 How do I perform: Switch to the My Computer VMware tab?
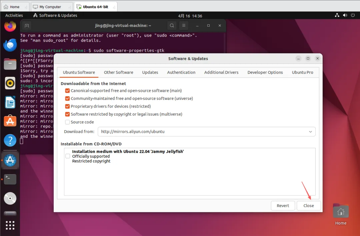[52, 7]
